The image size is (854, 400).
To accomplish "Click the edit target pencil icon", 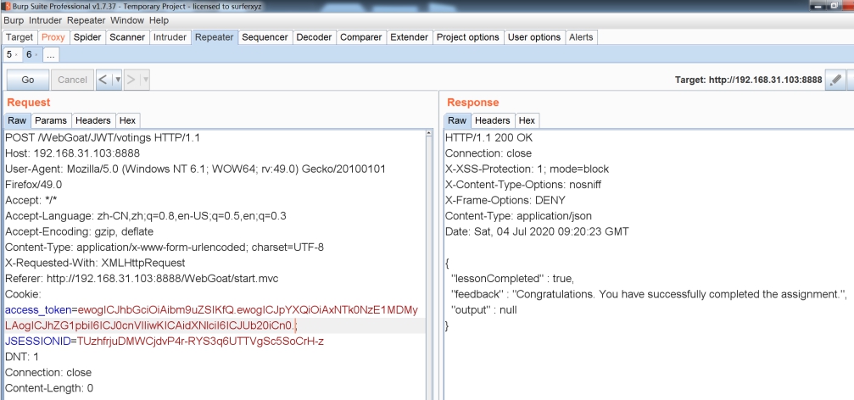I will pyautogui.click(x=835, y=80).
